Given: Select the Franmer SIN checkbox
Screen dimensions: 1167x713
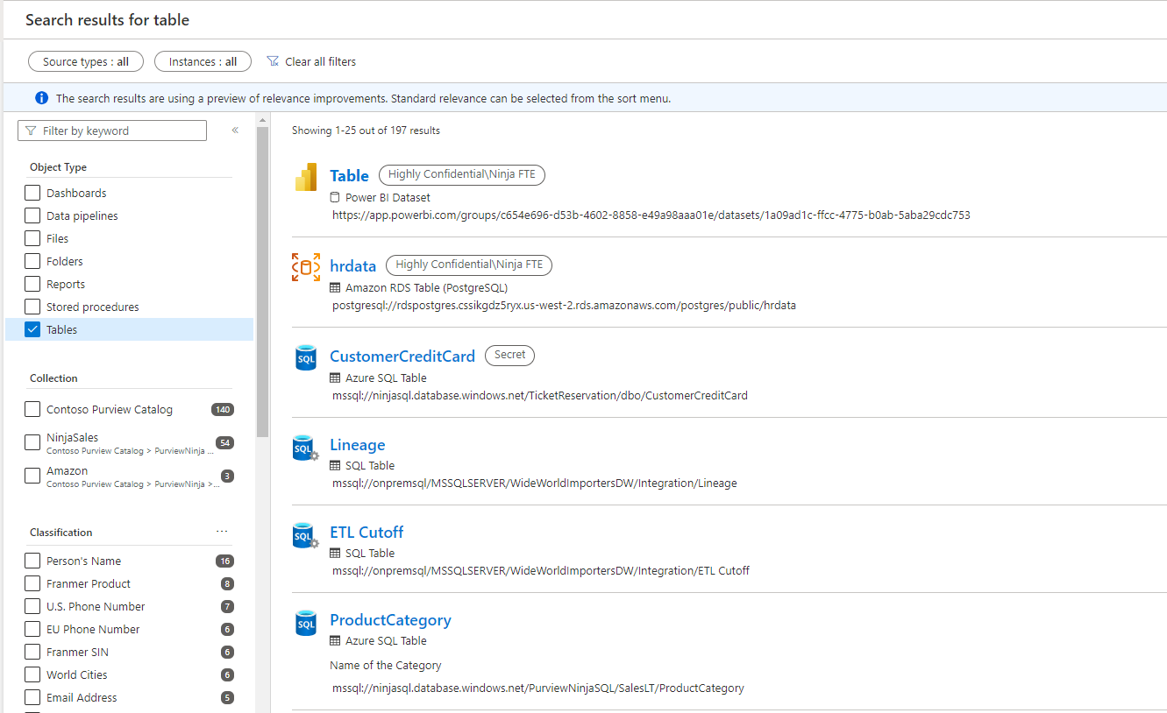Looking at the screenshot, I should click(32, 652).
